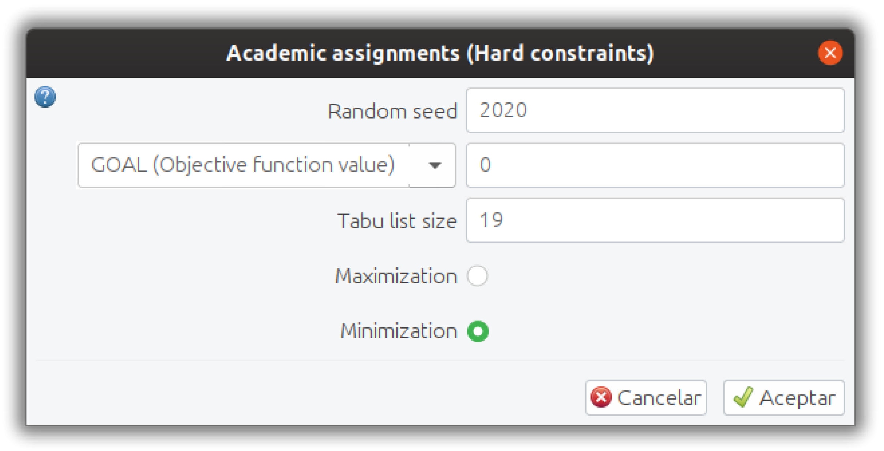Click the empty area right of Minimization

click(x=658, y=331)
